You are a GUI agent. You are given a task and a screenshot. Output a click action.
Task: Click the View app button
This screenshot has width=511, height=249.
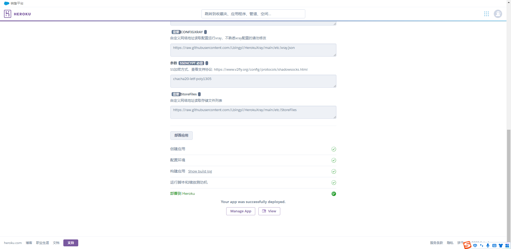pyautogui.click(x=269, y=211)
